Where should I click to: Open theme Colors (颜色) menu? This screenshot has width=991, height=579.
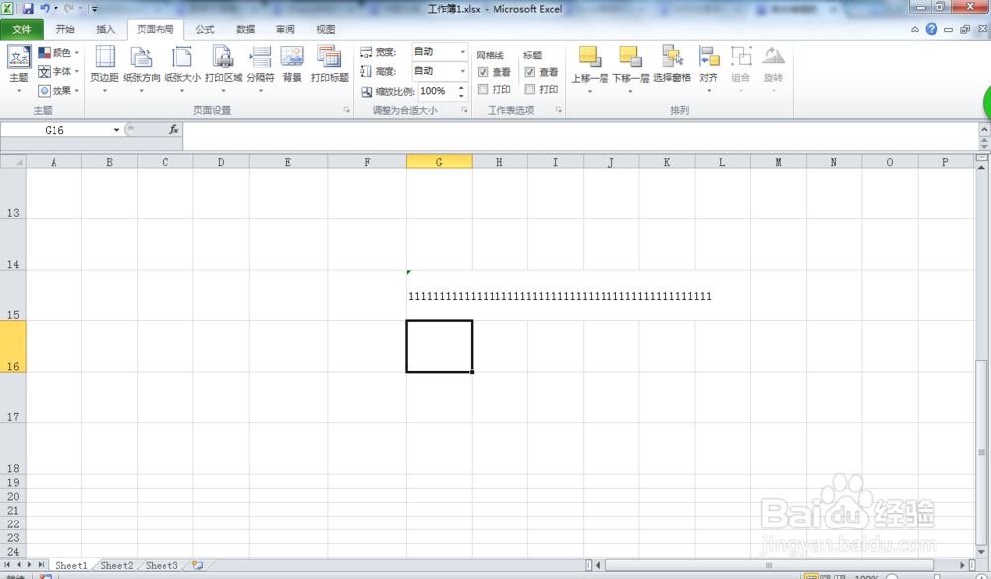(58, 52)
